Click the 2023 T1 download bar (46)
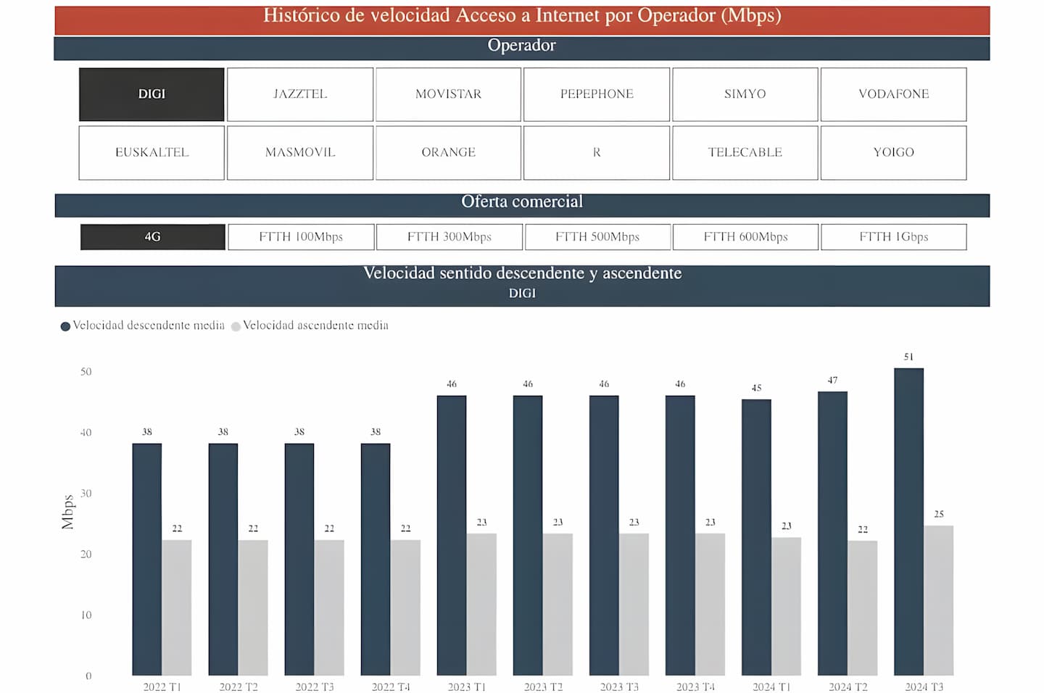 (452, 536)
